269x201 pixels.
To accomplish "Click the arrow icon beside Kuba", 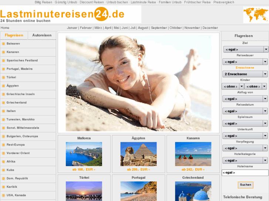I will (3, 170).
